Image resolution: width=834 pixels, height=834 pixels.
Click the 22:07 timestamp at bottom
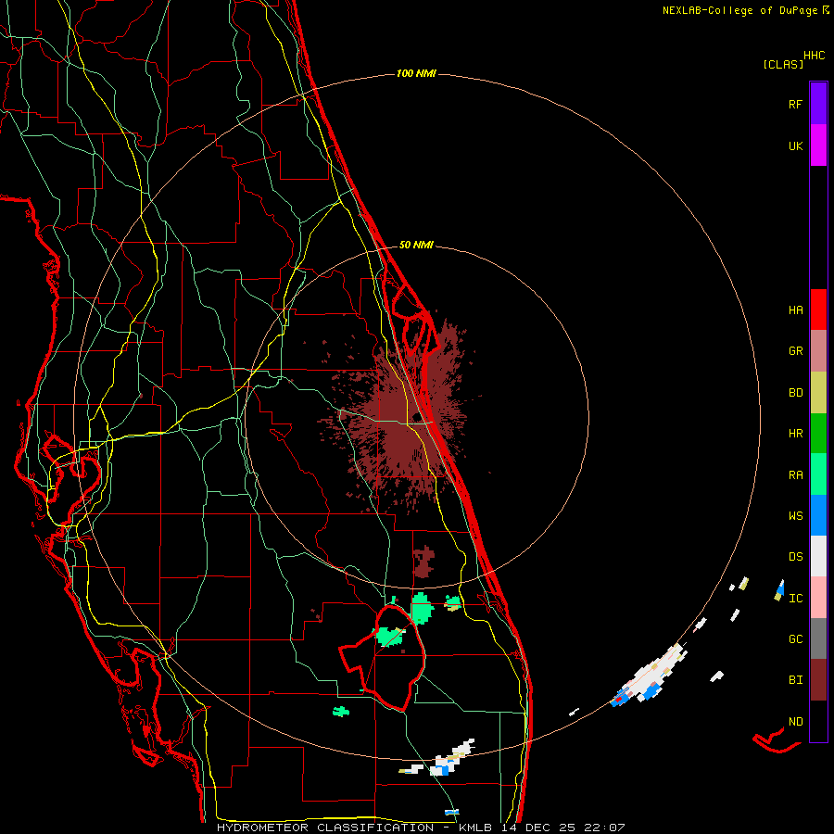coord(606,828)
